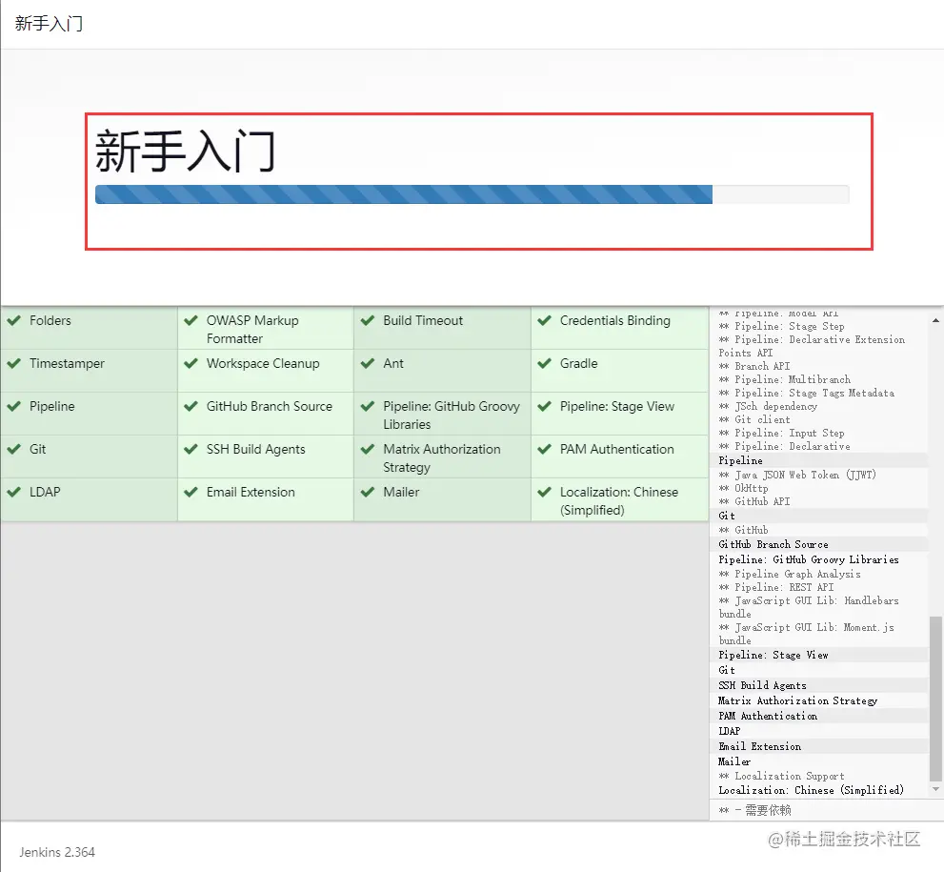Click the SSH Build Agents grid cell text
This screenshot has width=944, height=872.
click(x=255, y=449)
